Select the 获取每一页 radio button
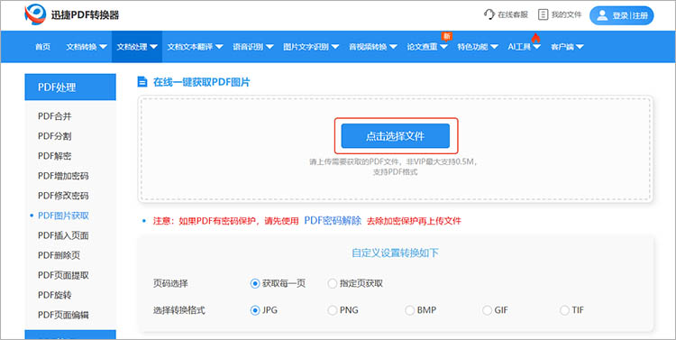The width and height of the screenshot is (676, 340). coord(254,283)
